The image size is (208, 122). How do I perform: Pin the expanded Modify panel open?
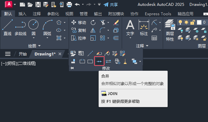(72, 68)
